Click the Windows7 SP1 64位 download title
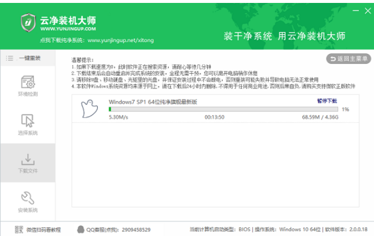 pyautogui.click(x=152, y=101)
